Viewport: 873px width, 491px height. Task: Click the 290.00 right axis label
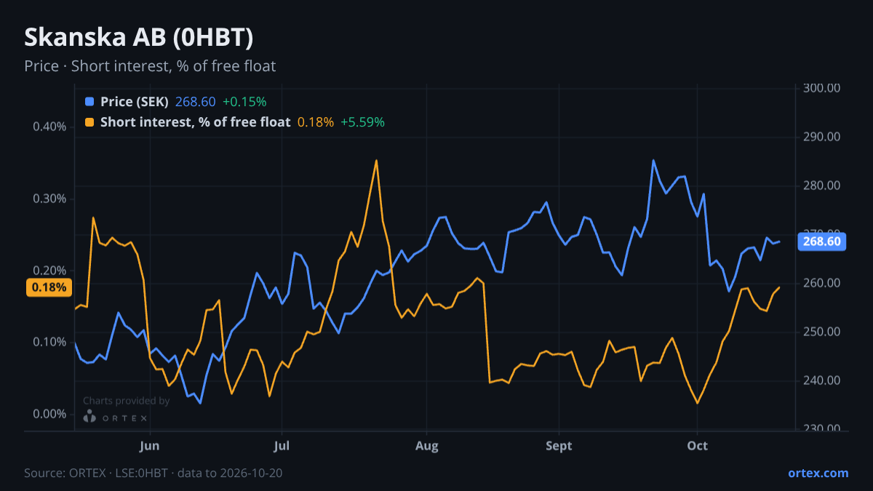coord(822,137)
